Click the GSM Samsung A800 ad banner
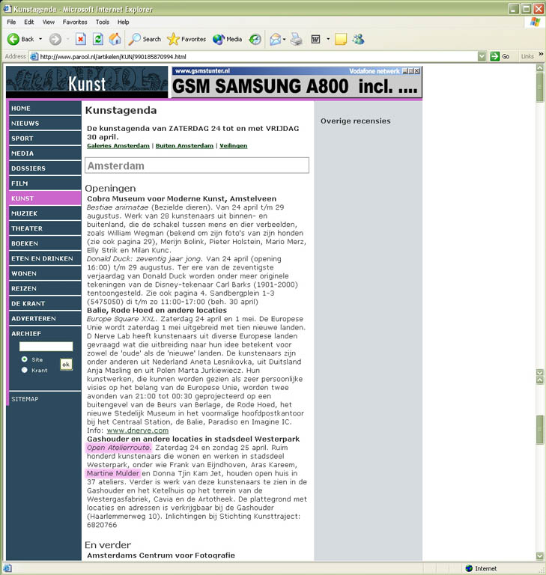 (295, 83)
